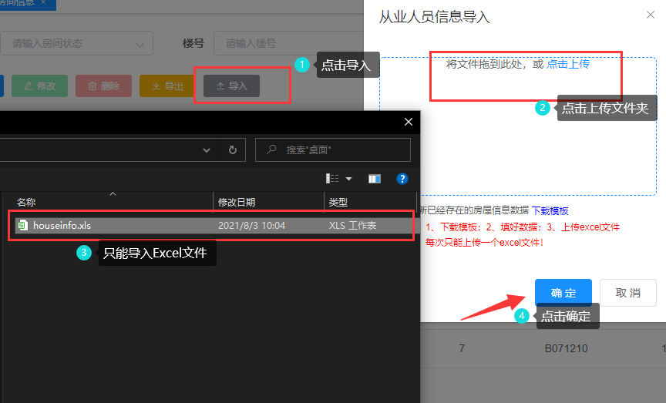Open the view options dropdown arrow
This screenshot has width=666, height=403.
348,179
